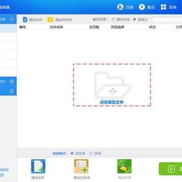182x182 pixels.
Task: Click the 点击添加文件 blue link text
Action: click(112, 102)
